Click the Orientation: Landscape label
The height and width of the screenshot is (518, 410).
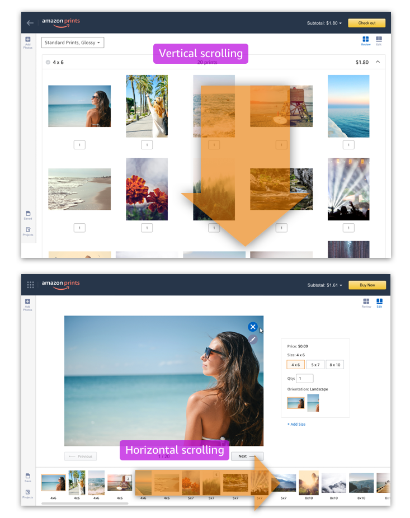(x=308, y=389)
